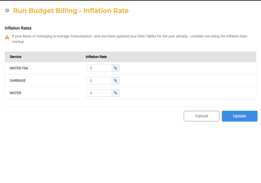Click the dark bar at top of page
This screenshot has width=261, height=183.
pyautogui.click(x=130, y=0)
